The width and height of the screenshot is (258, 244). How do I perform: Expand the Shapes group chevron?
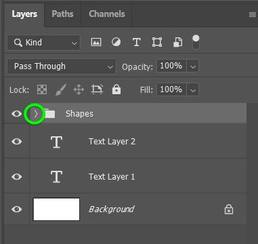[35, 114]
